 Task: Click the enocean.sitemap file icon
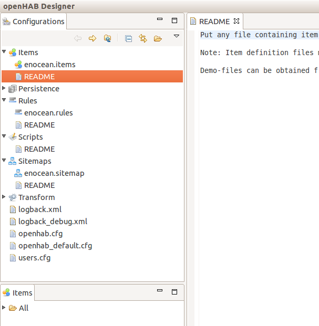coord(18,173)
